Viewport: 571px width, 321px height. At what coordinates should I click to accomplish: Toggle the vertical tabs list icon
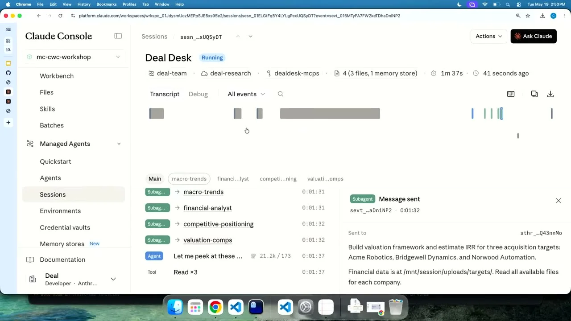8,29
